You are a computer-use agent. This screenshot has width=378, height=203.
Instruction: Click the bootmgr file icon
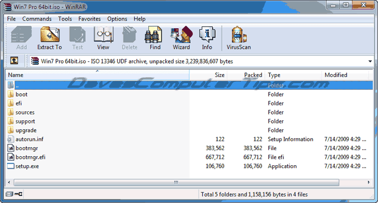tap(11, 148)
